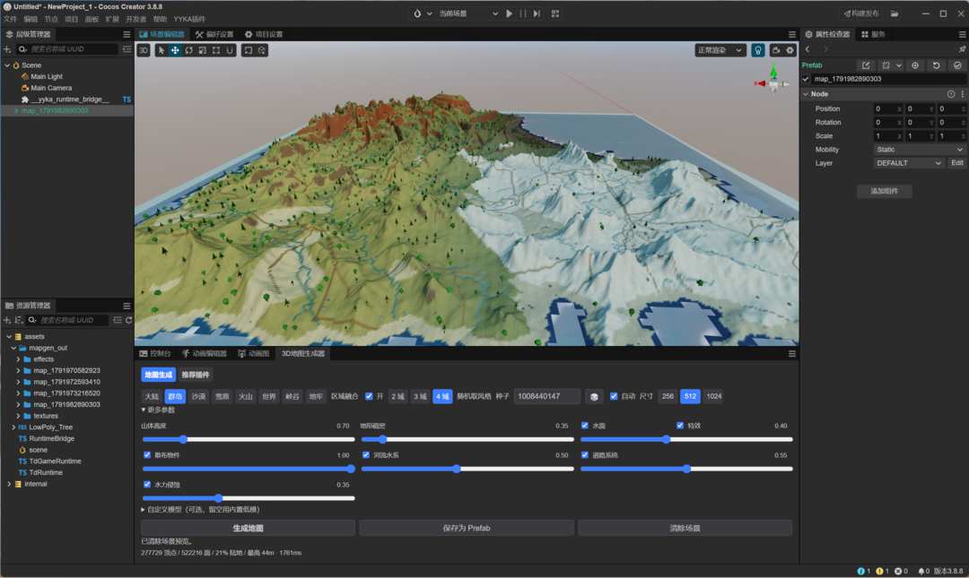Viewport: 969px width, 578px height.
Task: Click the 生成地图 button
Action: pyautogui.click(x=248, y=528)
